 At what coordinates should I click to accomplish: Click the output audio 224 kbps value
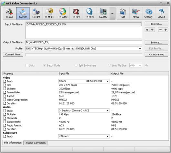tap(116, 114)
